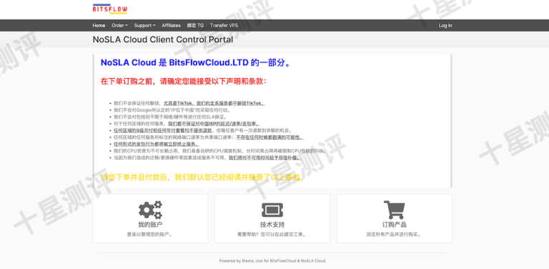The height and width of the screenshot is (269, 549).
Task: Open the Transfer VPS page
Action: point(224,26)
